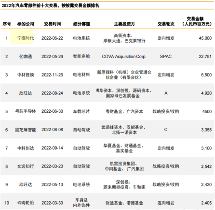Click the 中材锂膜 company name

coord(26,75)
